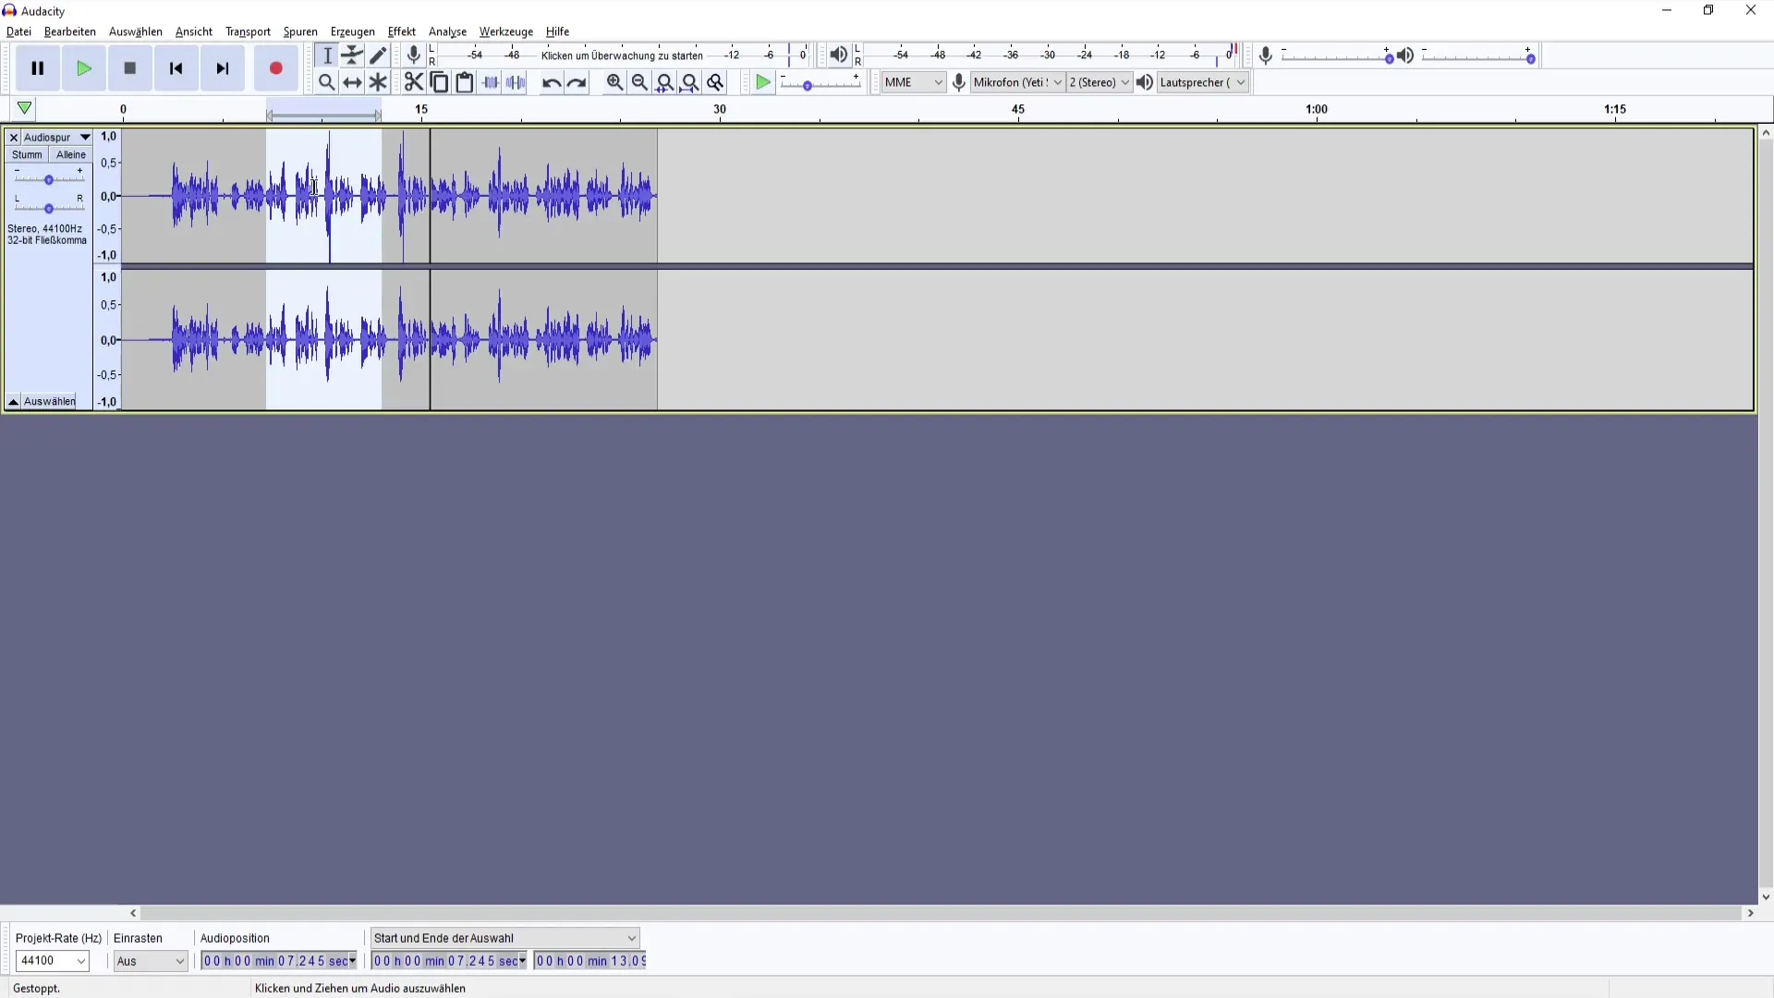
Task: Adjust the playback speed slider
Action: click(820, 83)
